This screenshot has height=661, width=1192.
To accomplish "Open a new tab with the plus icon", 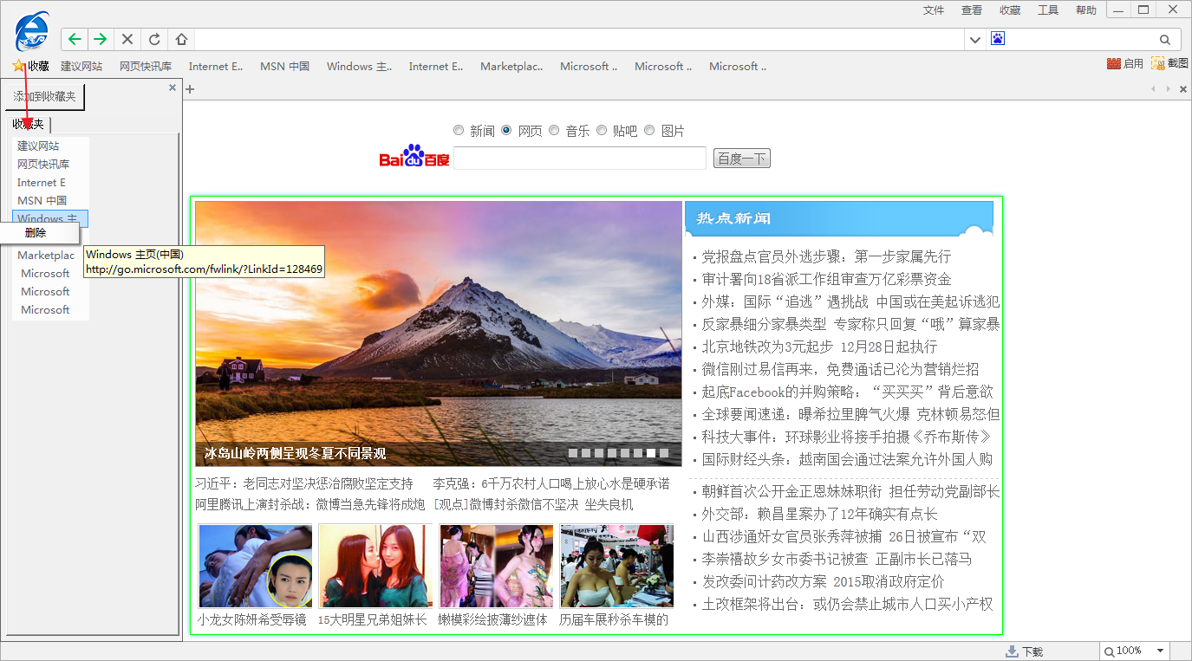I will tap(191, 88).
